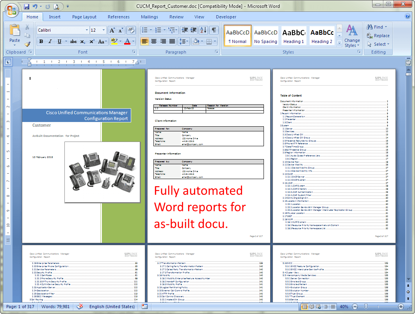Apply strikethrough to text

pyautogui.click(x=73, y=41)
